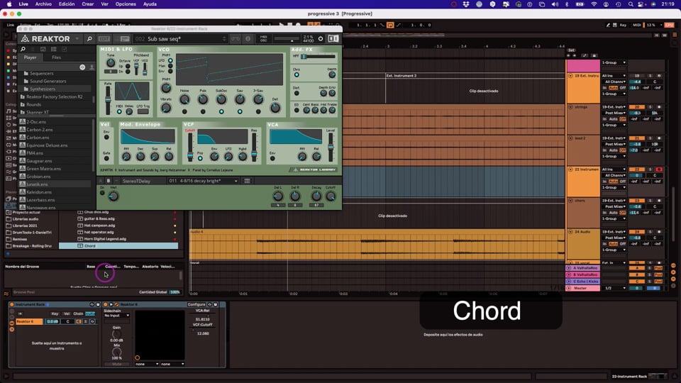Click the LFO Trig button
681x383 pixels.
point(143,111)
